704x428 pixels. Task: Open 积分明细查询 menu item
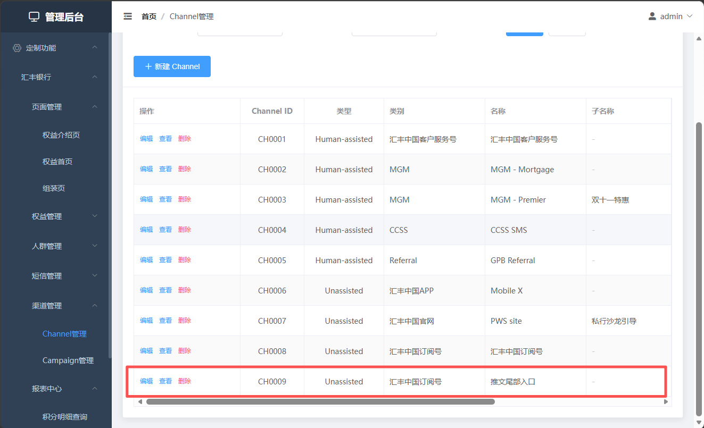[65, 417]
